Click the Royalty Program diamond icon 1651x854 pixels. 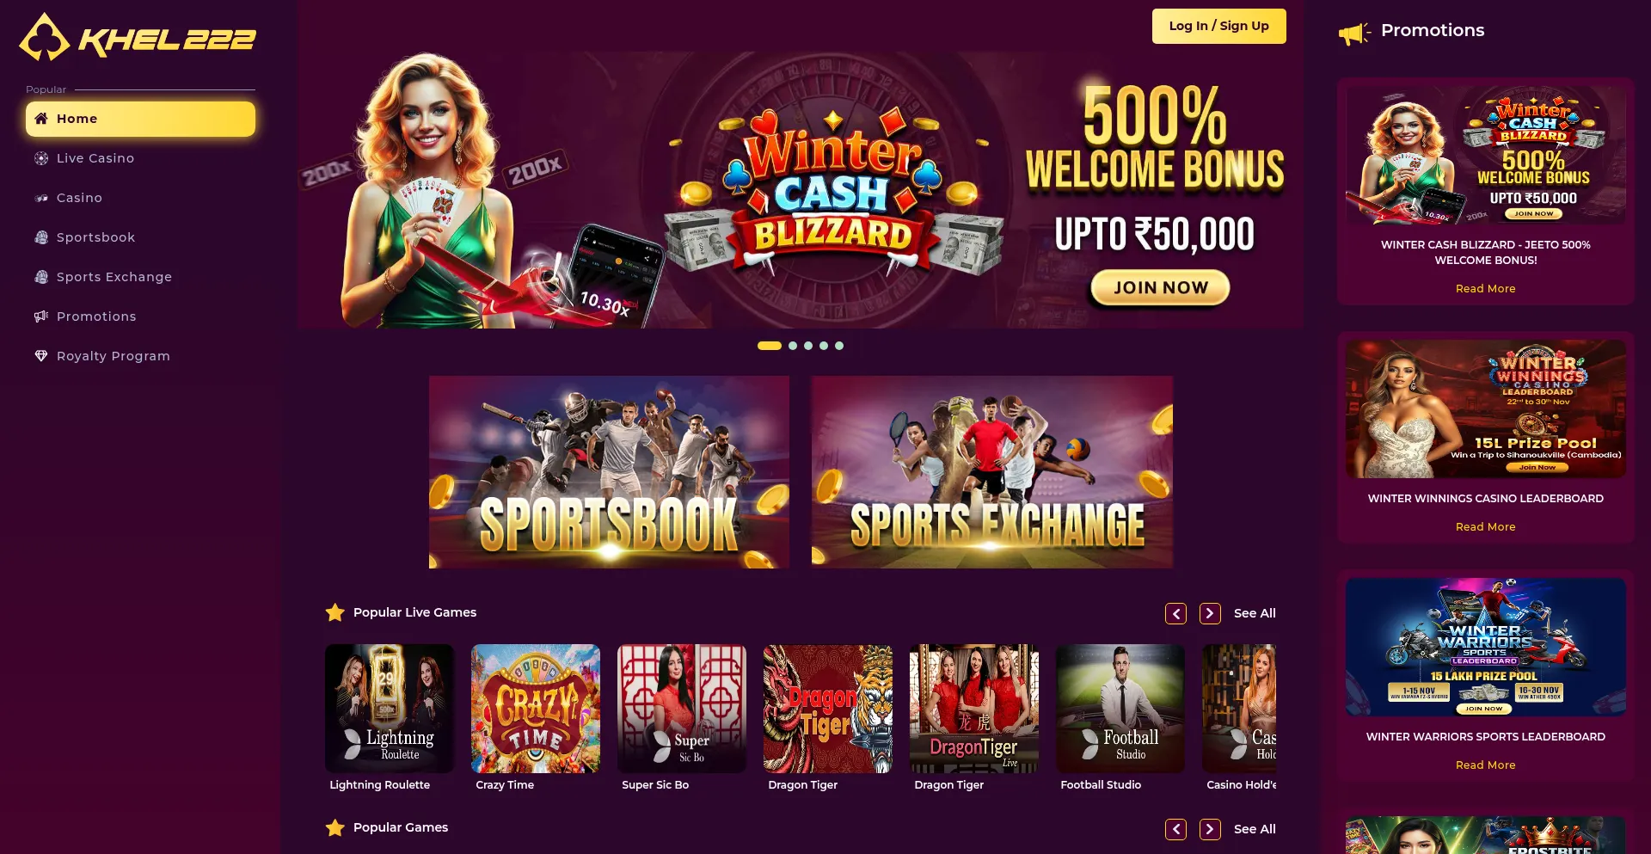point(41,356)
